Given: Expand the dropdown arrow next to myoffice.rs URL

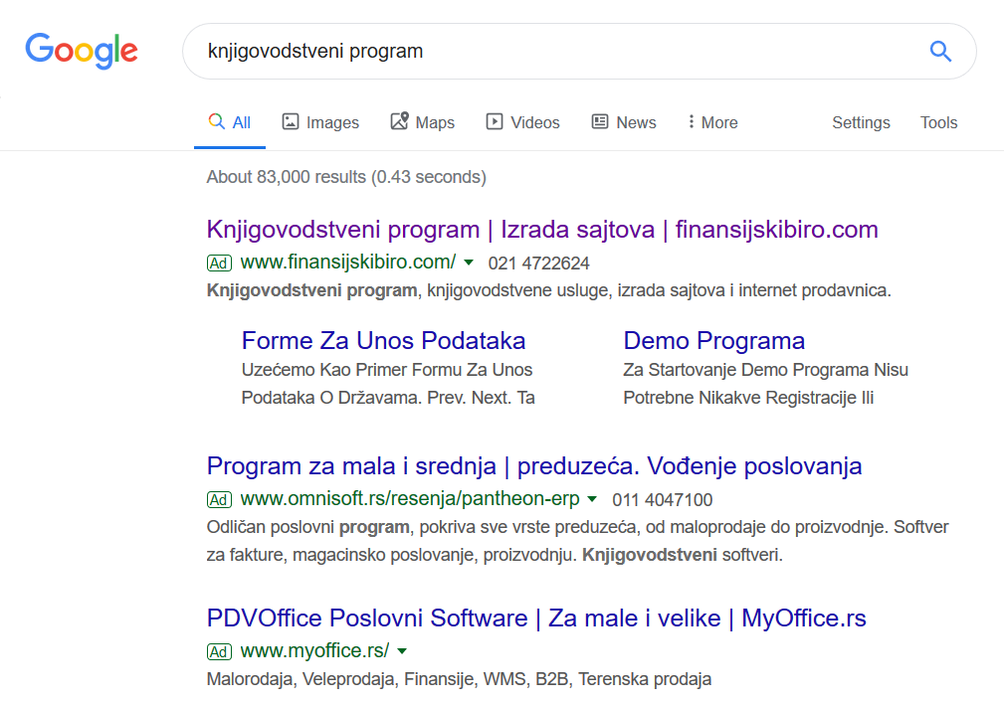Looking at the screenshot, I should (x=402, y=651).
